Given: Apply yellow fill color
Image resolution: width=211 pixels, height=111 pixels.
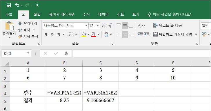Looking at the screenshot, I should [x=84, y=34].
